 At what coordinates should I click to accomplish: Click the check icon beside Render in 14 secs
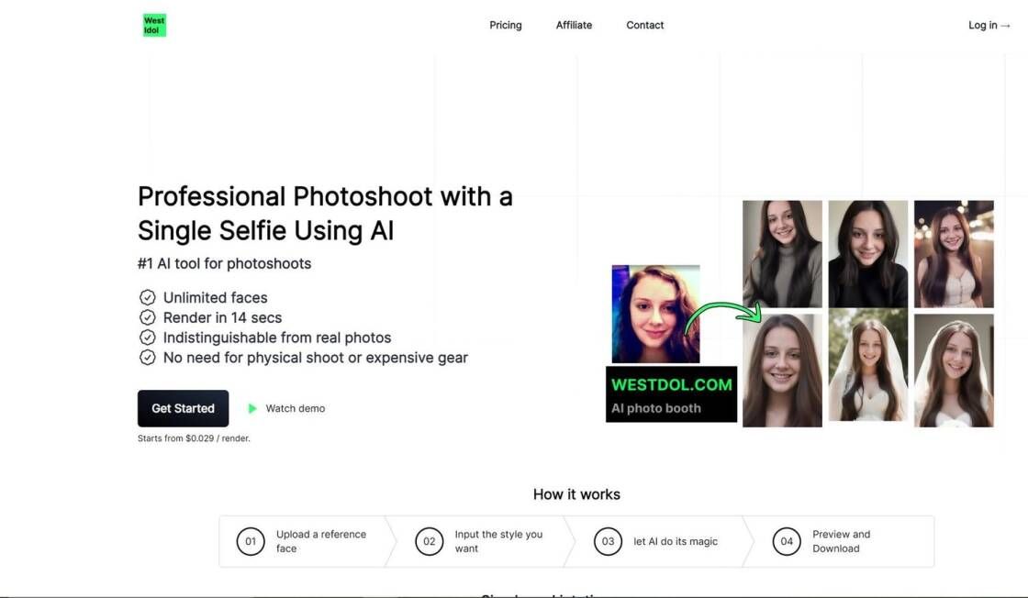click(148, 317)
